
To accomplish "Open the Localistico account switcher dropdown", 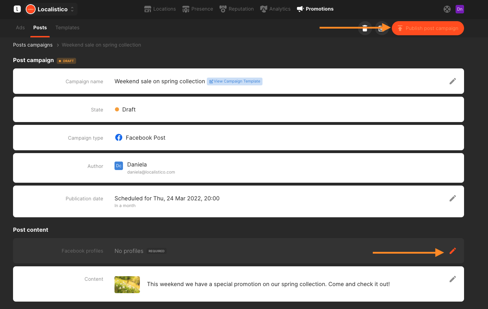I will point(51,9).
